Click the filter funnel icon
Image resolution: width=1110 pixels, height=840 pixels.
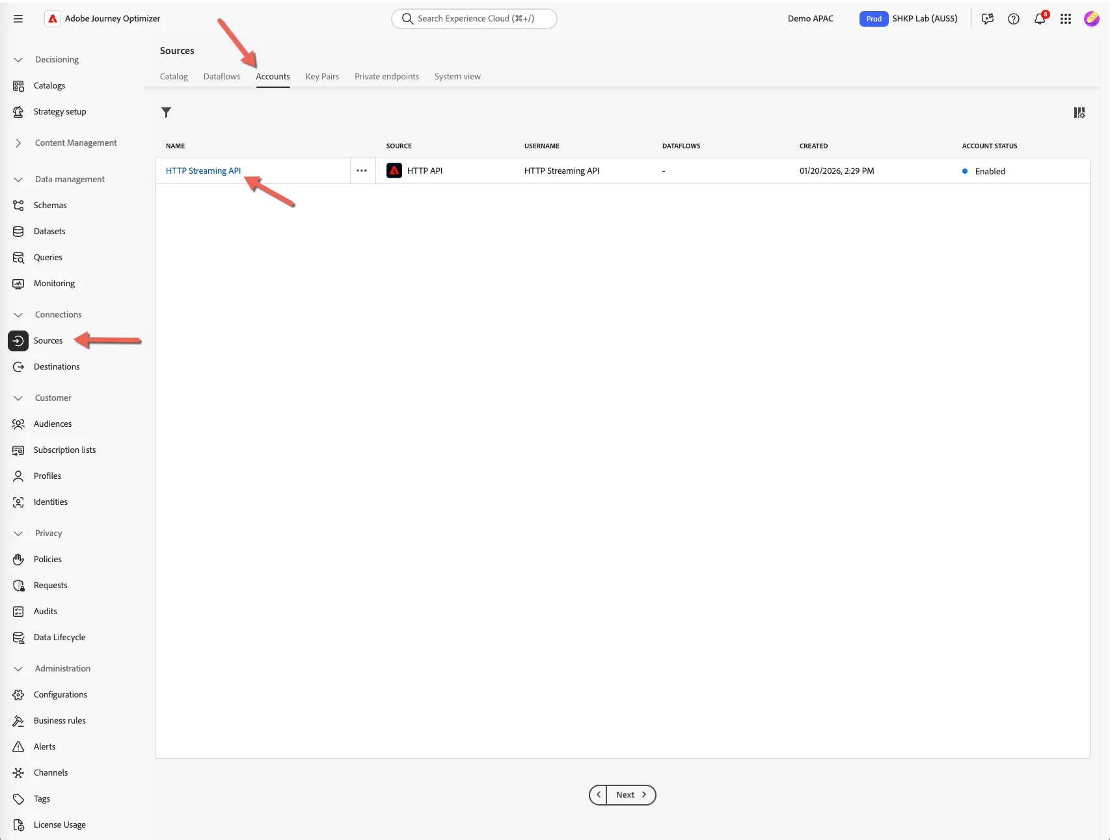167,113
